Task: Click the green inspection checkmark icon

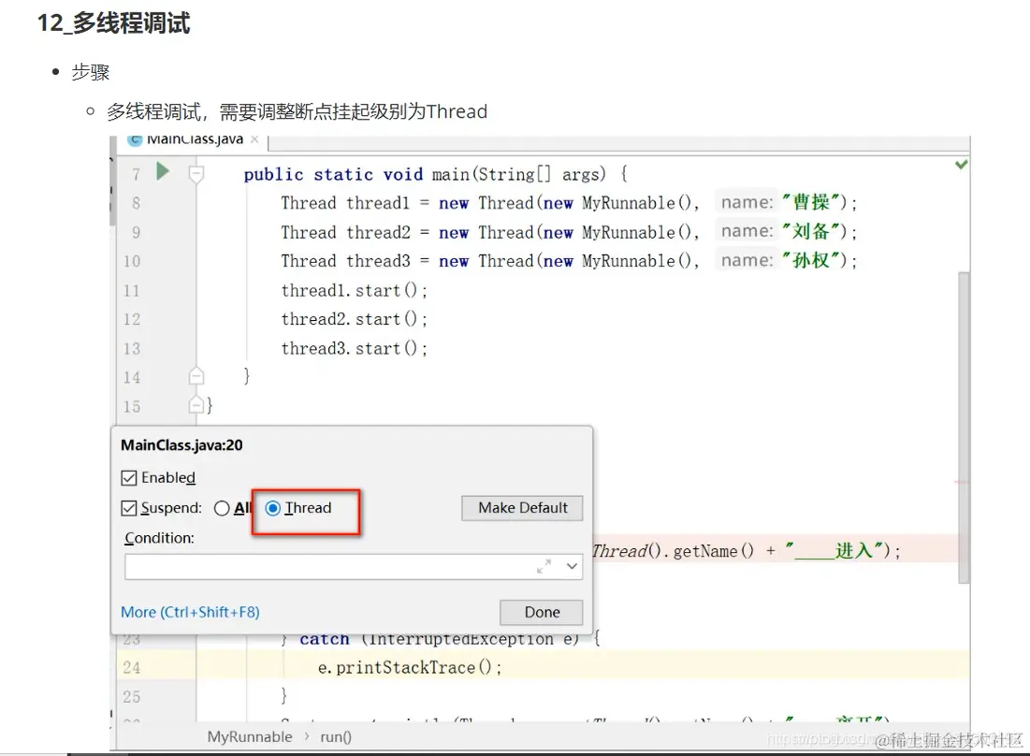Action: [961, 164]
